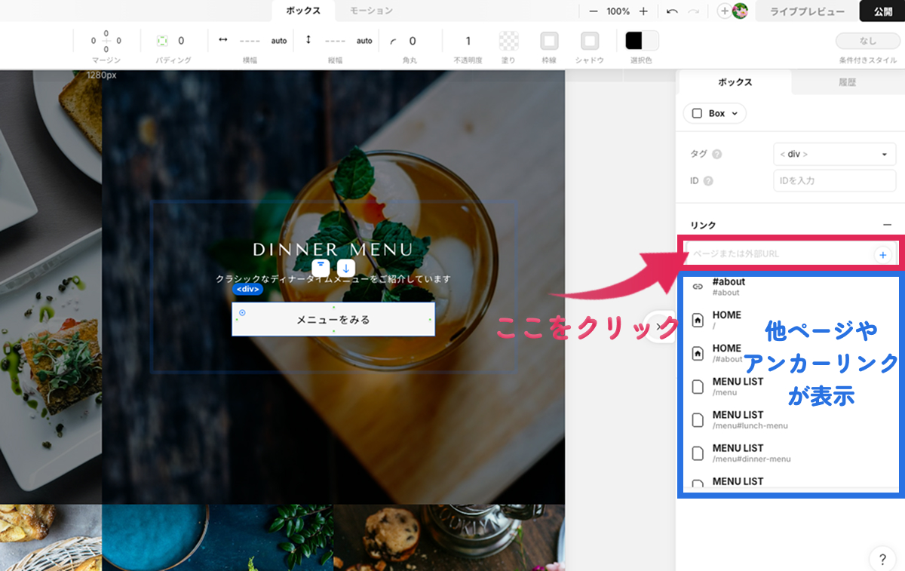Collapse the リンク section with minus
Viewport: 905px width, 571px height.
click(887, 225)
